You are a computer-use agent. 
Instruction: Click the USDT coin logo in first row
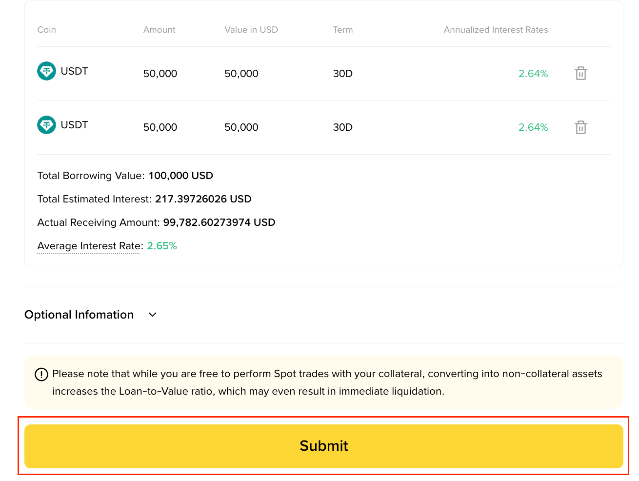(47, 71)
